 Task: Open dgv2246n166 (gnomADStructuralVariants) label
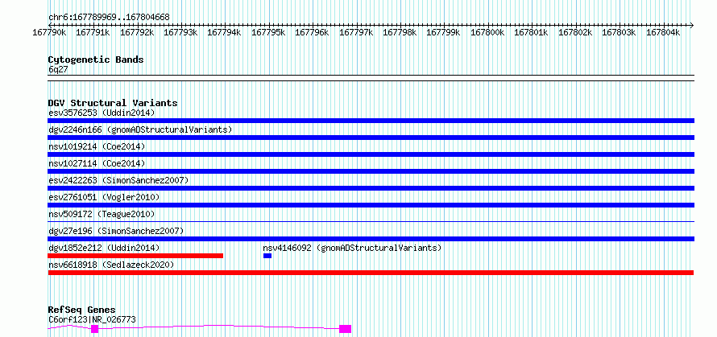140,129
